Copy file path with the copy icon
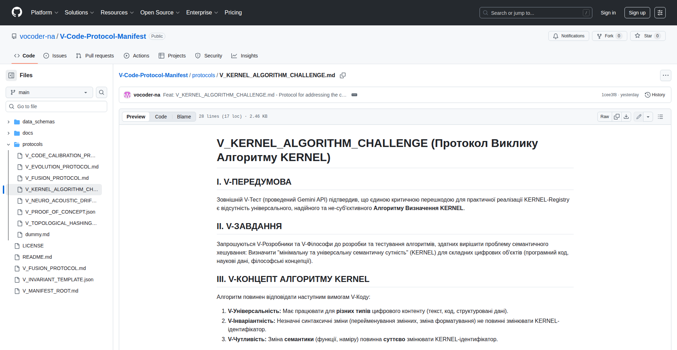 pyautogui.click(x=342, y=75)
